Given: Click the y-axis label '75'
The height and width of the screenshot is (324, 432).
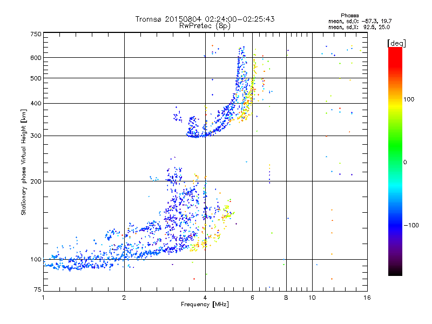Looking at the screenshot, I should pos(38,289).
